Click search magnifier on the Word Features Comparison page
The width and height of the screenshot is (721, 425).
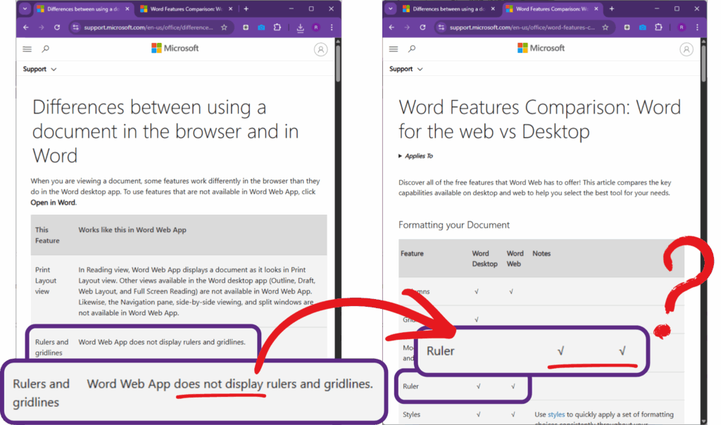[412, 49]
